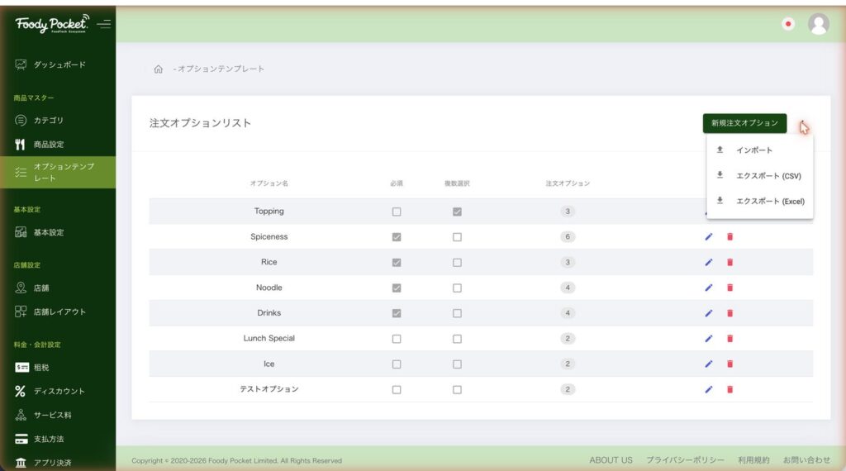
Task: Click Spiceness option count badge 6
Action: click(567, 237)
